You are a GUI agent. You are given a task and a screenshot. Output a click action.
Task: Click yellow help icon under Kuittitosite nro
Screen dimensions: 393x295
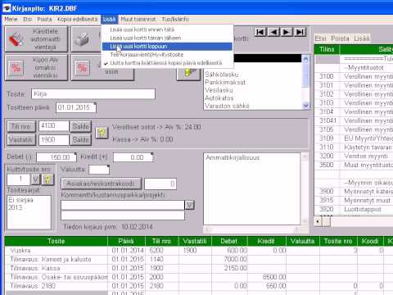(47, 179)
